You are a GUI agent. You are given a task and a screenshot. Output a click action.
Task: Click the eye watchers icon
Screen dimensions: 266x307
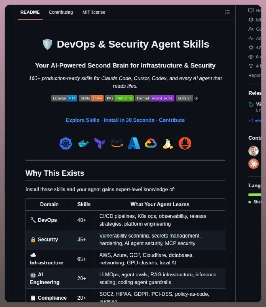[x=251, y=57]
